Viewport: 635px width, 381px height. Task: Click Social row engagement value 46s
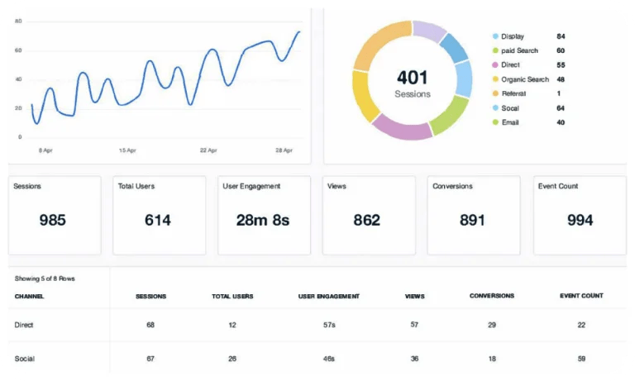(x=329, y=359)
